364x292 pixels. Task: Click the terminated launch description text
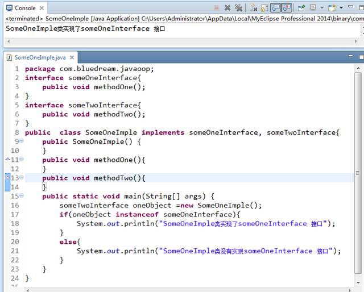tap(184, 19)
